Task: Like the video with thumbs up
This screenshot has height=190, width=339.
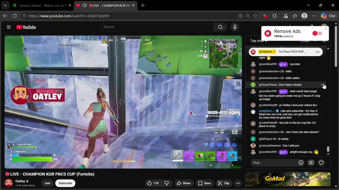Action: pyautogui.click(x=153, y=183)
